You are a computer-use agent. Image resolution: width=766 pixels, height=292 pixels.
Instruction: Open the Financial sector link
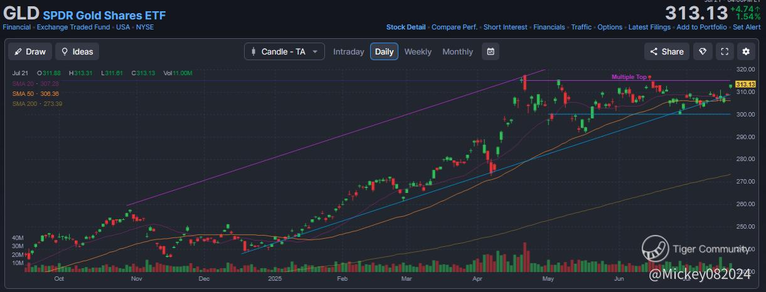[17, 27]
